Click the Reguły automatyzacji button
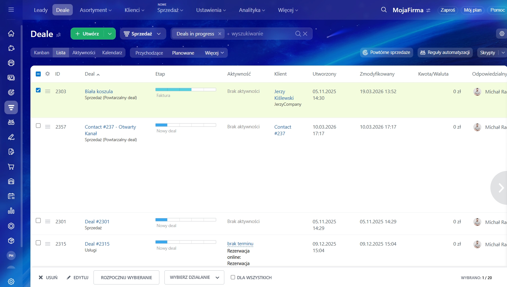 [445, 53]
